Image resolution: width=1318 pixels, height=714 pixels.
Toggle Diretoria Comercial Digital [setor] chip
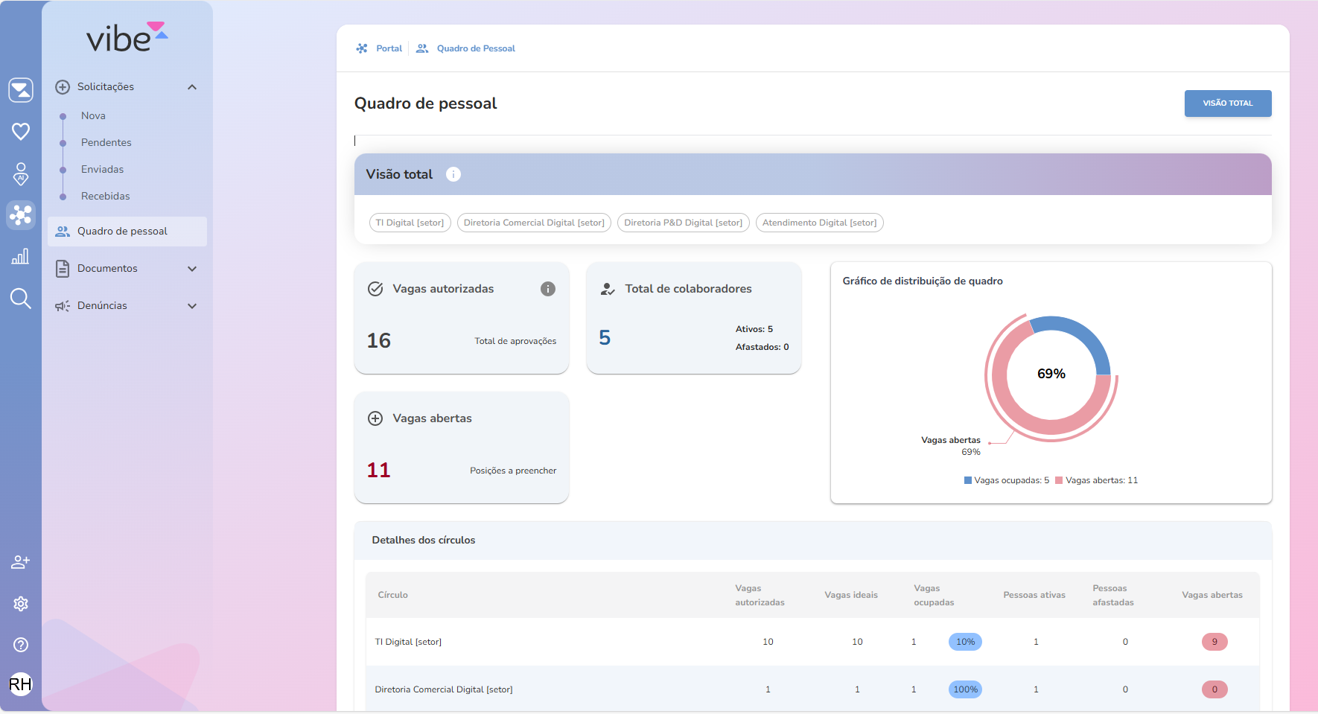(534, 223)
